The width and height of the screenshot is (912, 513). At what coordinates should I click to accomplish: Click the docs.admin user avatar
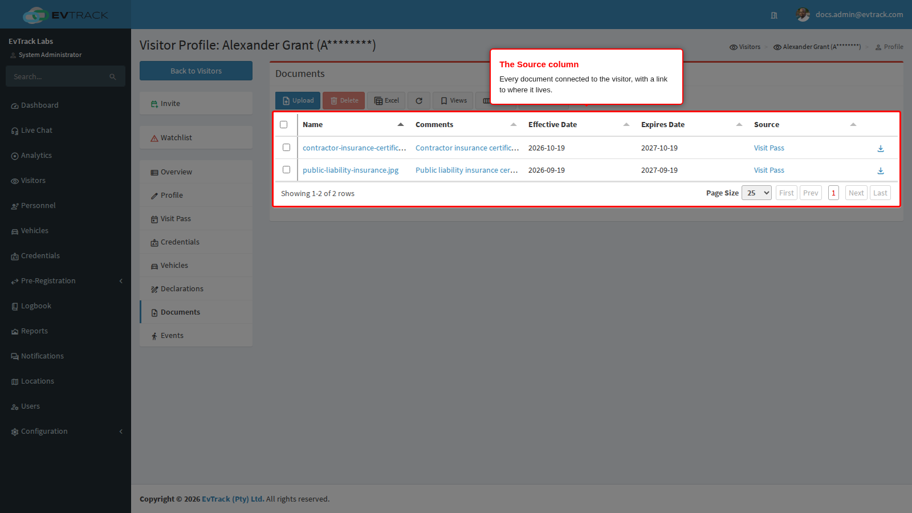803,15
